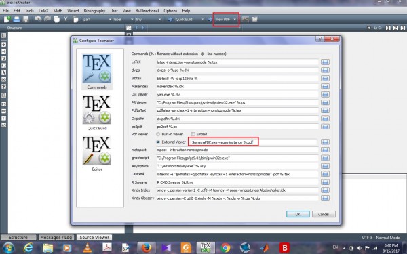Image resolution: width=407 pixels, height=254 pixels.
Task: Click the Cancel button
Action: [x=324, y=214]
